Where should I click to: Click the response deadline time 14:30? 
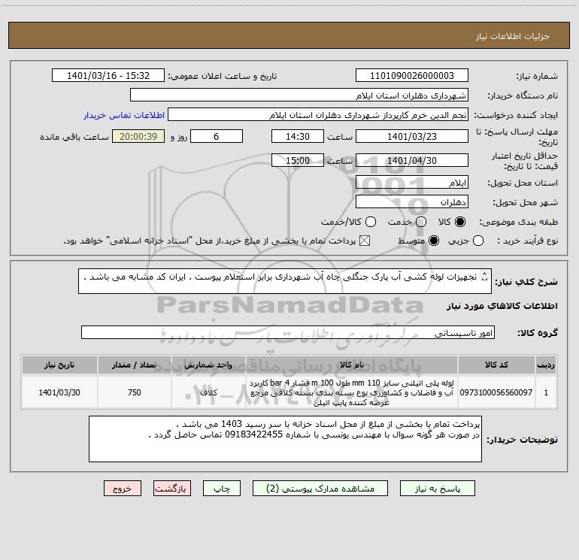click(298, 136)
